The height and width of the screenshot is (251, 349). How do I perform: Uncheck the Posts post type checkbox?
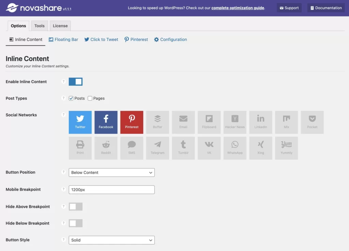click(x=71, y=98)
